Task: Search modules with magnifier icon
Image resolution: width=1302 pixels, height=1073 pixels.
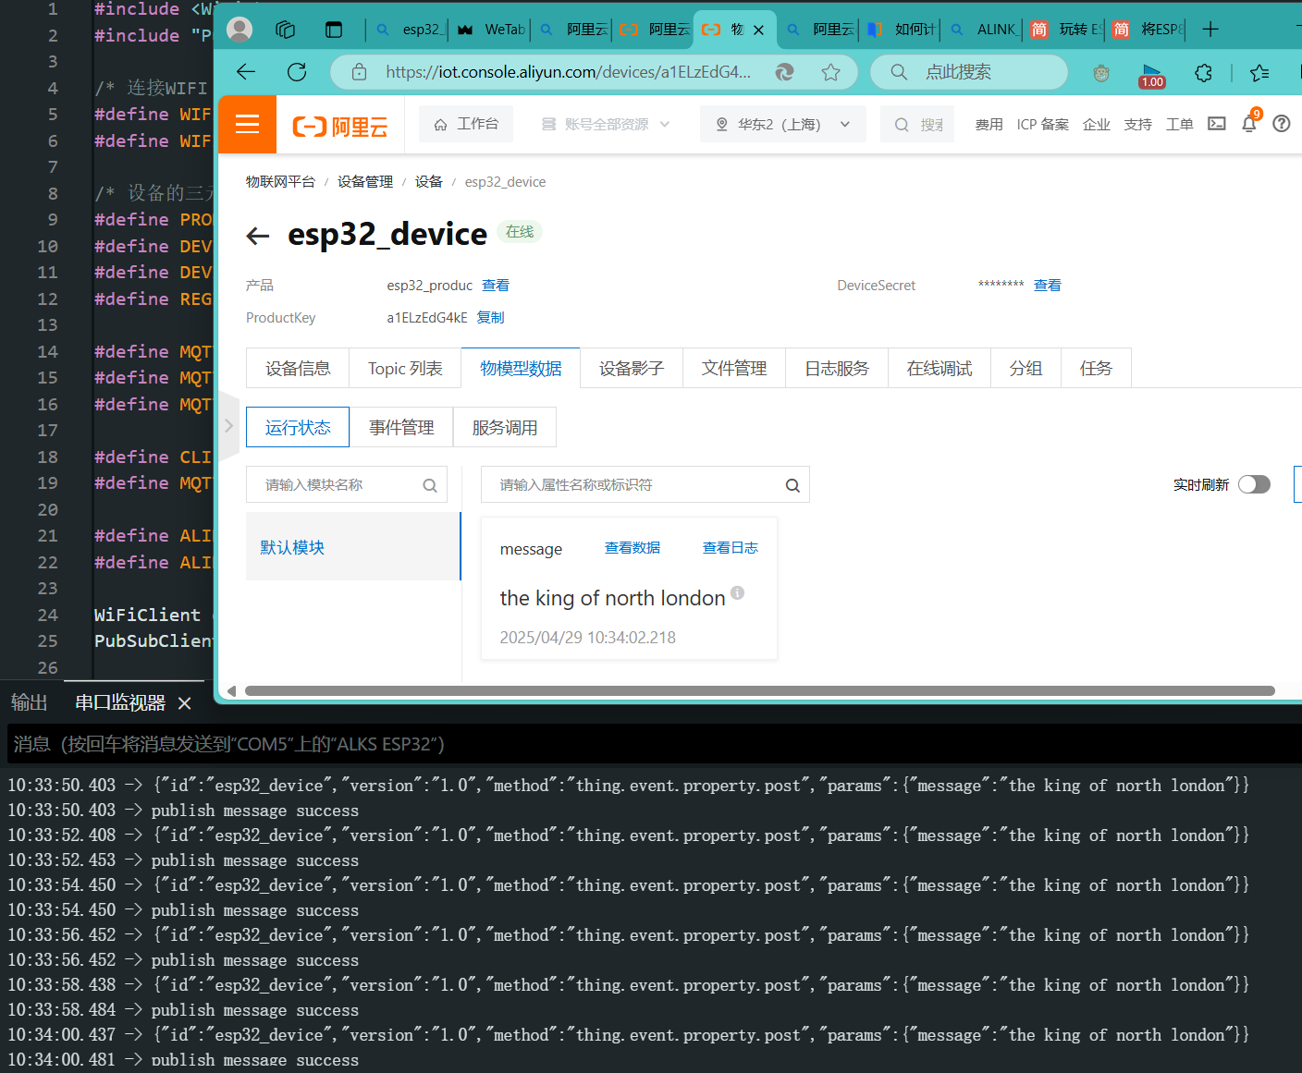Action: [430, 485]
